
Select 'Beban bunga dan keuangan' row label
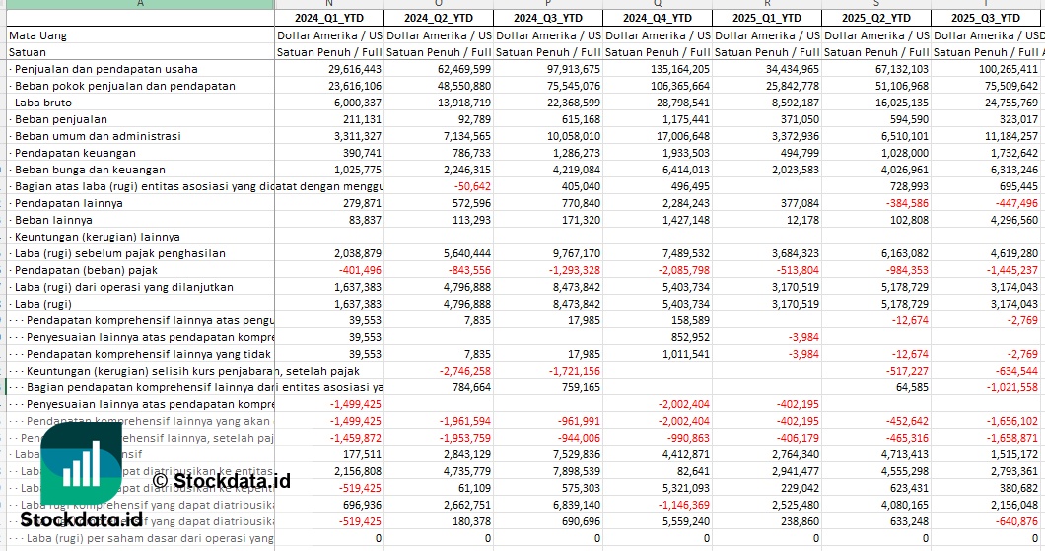[x=90, y=170]
